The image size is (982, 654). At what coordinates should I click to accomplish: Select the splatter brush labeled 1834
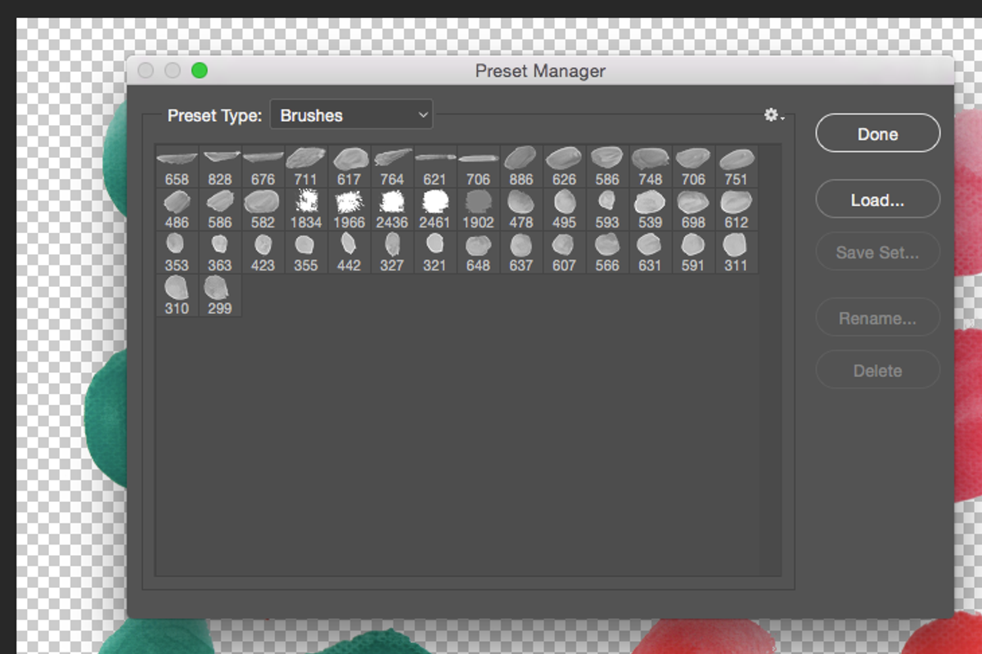pyautogui.click(x=306, y=210)
